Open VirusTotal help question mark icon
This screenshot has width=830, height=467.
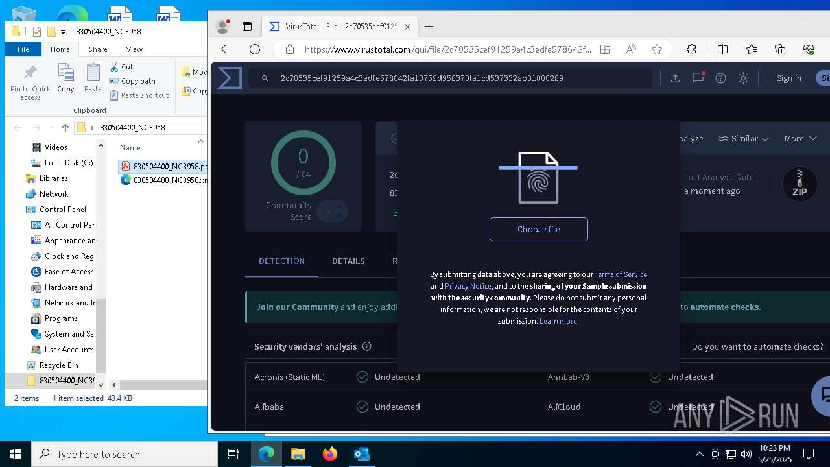click(x=720, y=78)
